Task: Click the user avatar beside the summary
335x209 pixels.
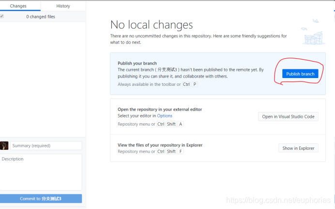Action: point(4,145)
